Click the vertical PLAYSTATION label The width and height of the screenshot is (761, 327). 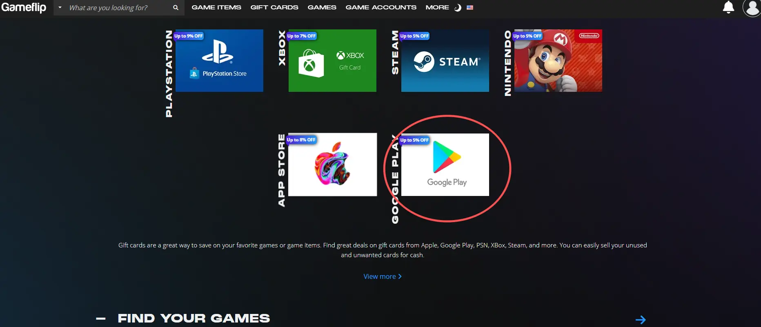click(x=169, y=73)
